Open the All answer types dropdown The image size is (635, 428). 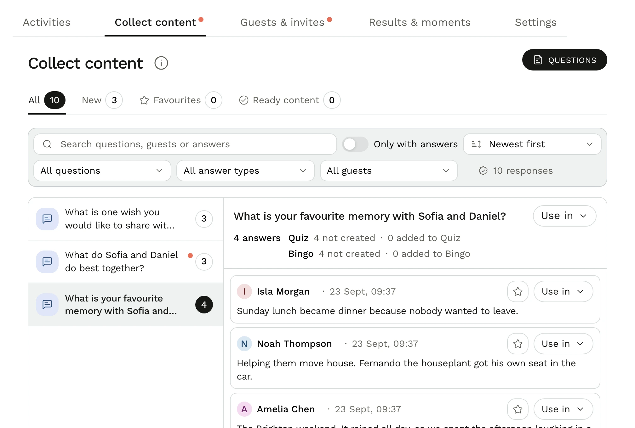245,171
